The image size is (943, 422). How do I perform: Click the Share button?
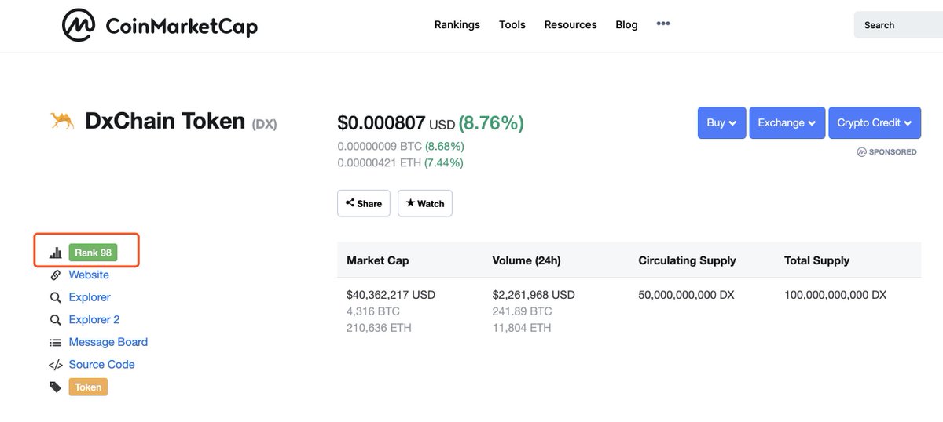coord(364,203)
